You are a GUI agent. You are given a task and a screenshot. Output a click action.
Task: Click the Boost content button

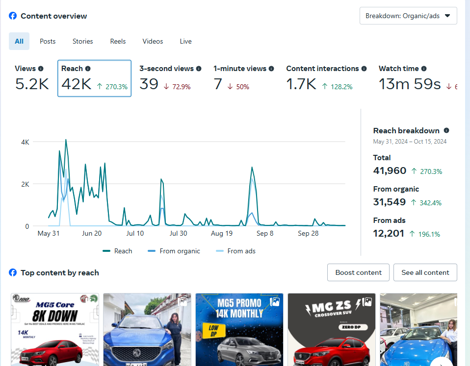click(x=358, y=272)
